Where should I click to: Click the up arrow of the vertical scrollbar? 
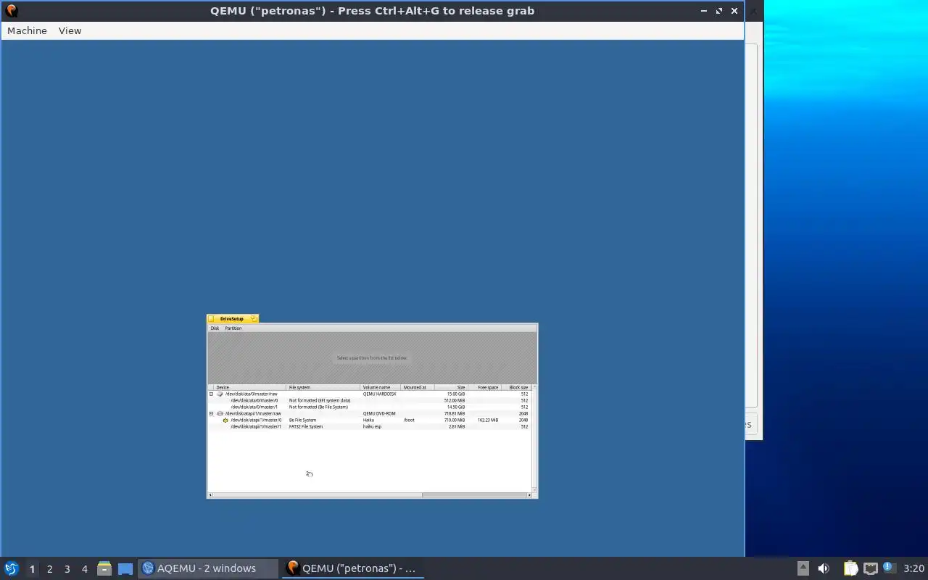pos(535,387)
